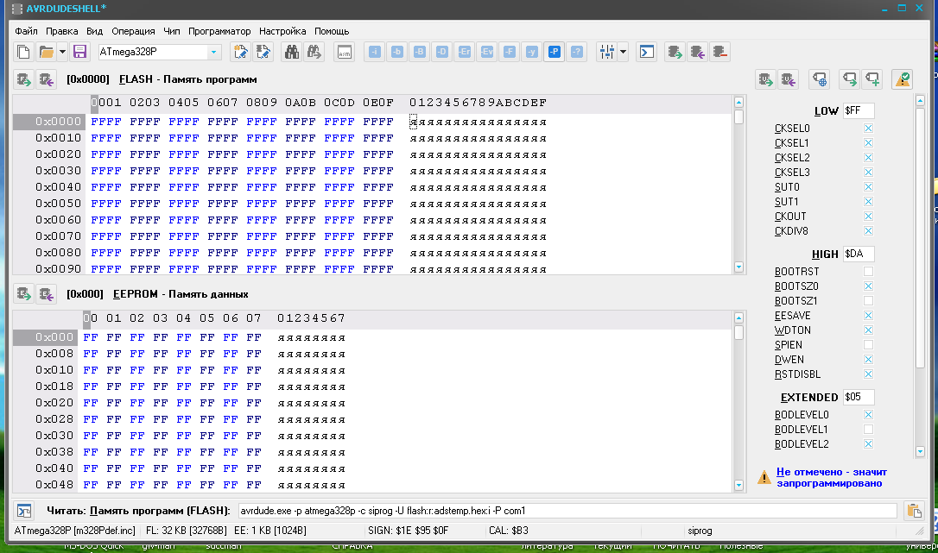Click the HIGH fuse value field
Image resolution: width=938 pixels, height=553 pixels.
(x=859, y=255)
